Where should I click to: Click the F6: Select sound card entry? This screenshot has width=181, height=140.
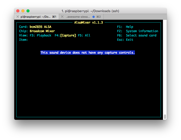click(x=137, y=35)
